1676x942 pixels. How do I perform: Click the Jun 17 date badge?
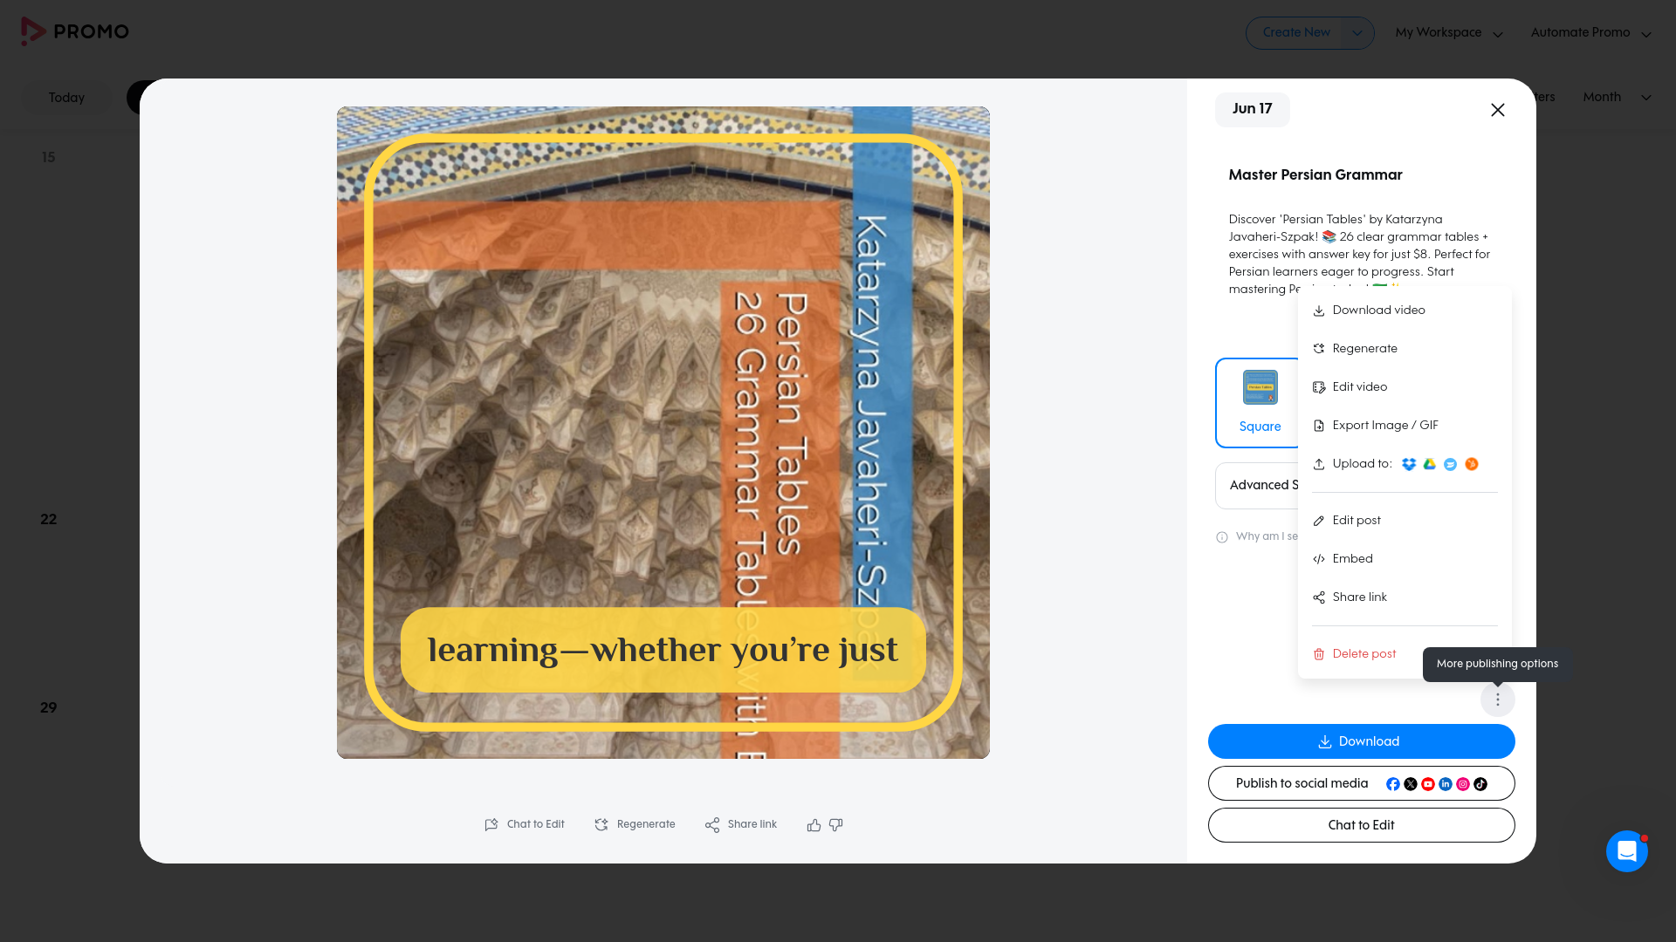[x=1252, y=109]
